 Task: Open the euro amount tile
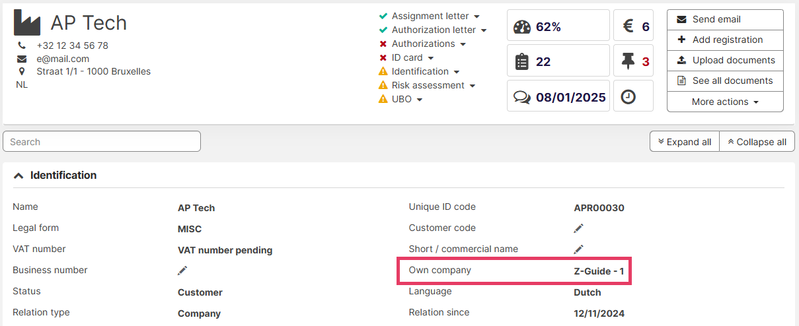[633, 26]
